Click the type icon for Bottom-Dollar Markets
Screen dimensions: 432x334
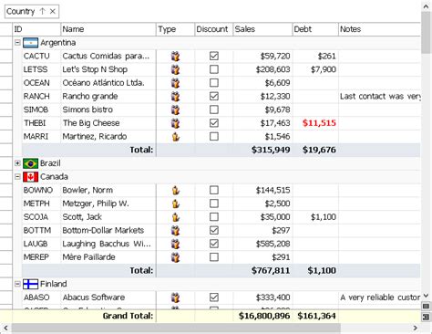[x=175, y=231]
